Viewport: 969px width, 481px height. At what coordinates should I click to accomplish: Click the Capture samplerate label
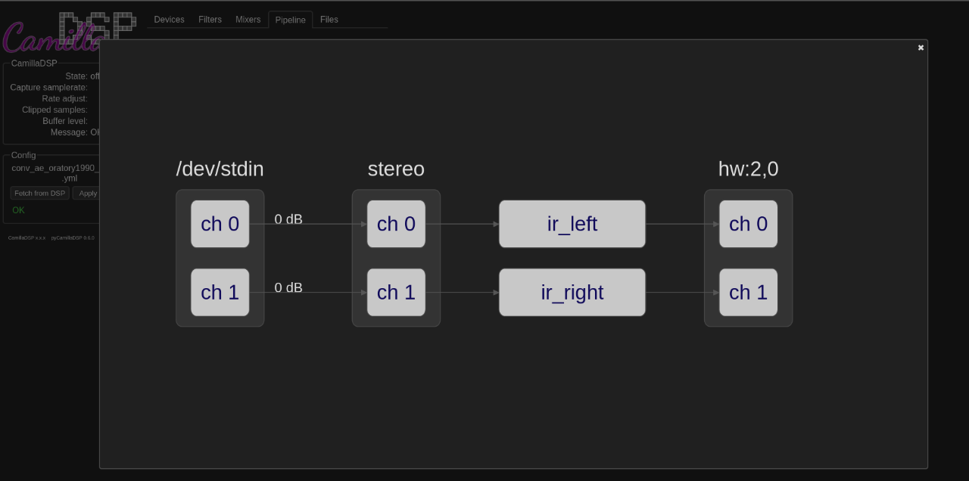[48, 88]
